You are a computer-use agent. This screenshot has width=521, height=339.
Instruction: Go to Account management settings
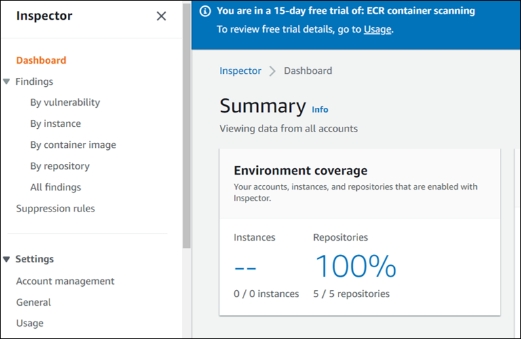pyautogui.click(x=65, y=281)
